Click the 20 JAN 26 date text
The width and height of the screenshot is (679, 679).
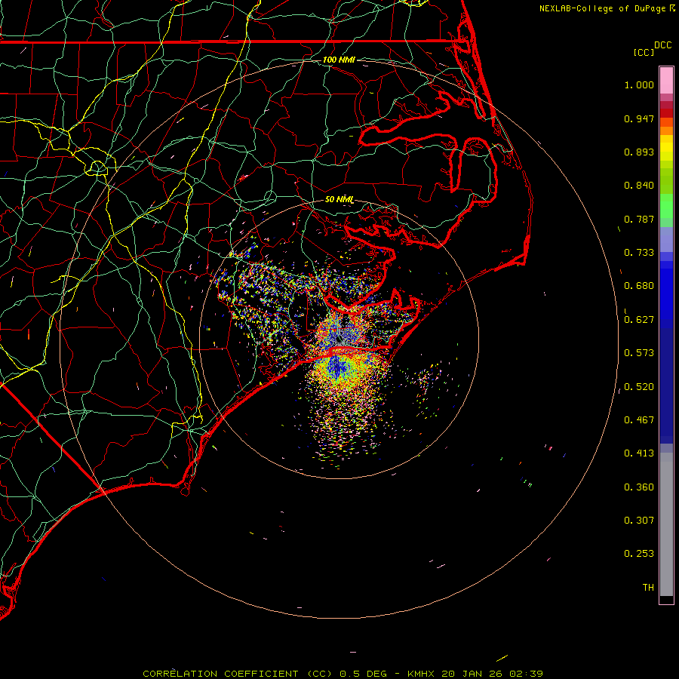pyautogui.click(x=472, y=674)
